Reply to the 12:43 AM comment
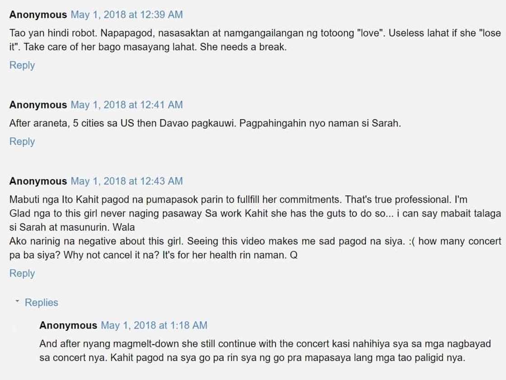 [x=22, y=273]
